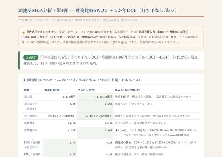Click the cell "5.3%" in the ROA row

[x=109, y=155]
